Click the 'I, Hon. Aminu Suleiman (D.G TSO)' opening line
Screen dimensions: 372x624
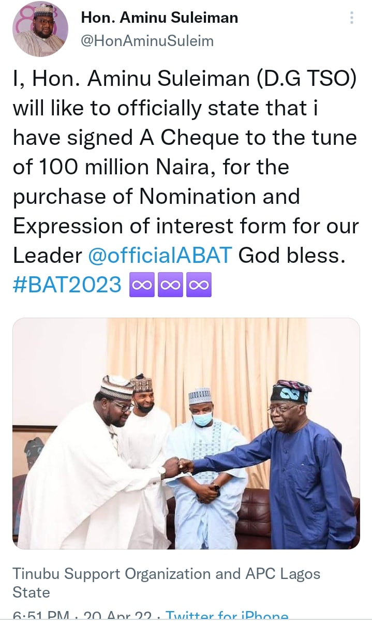click(185, 79)
